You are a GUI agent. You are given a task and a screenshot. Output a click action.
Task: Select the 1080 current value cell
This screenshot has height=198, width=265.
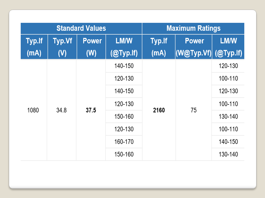33,111
